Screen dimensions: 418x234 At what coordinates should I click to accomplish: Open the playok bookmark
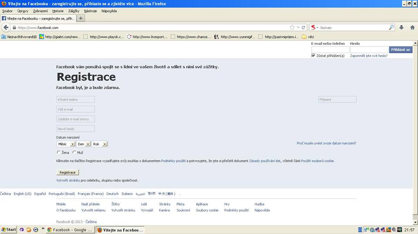(x=104, y=37)
